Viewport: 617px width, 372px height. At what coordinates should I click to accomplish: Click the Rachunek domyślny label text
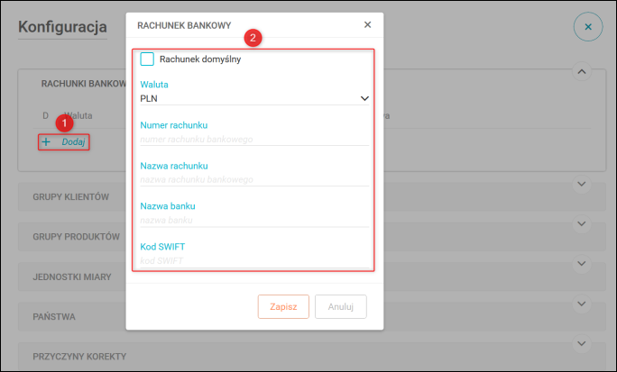coord(200,59)
